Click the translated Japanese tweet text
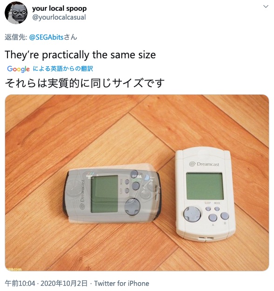 point(85,83)
